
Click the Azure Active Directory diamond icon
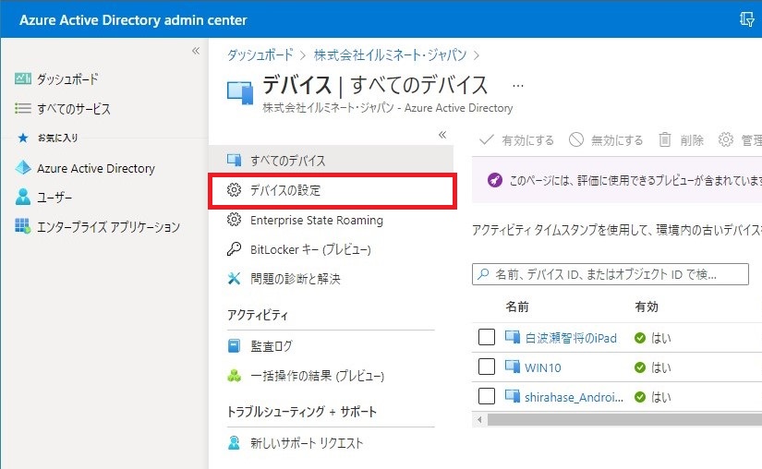pyautogui.click(x=23, y=167)
